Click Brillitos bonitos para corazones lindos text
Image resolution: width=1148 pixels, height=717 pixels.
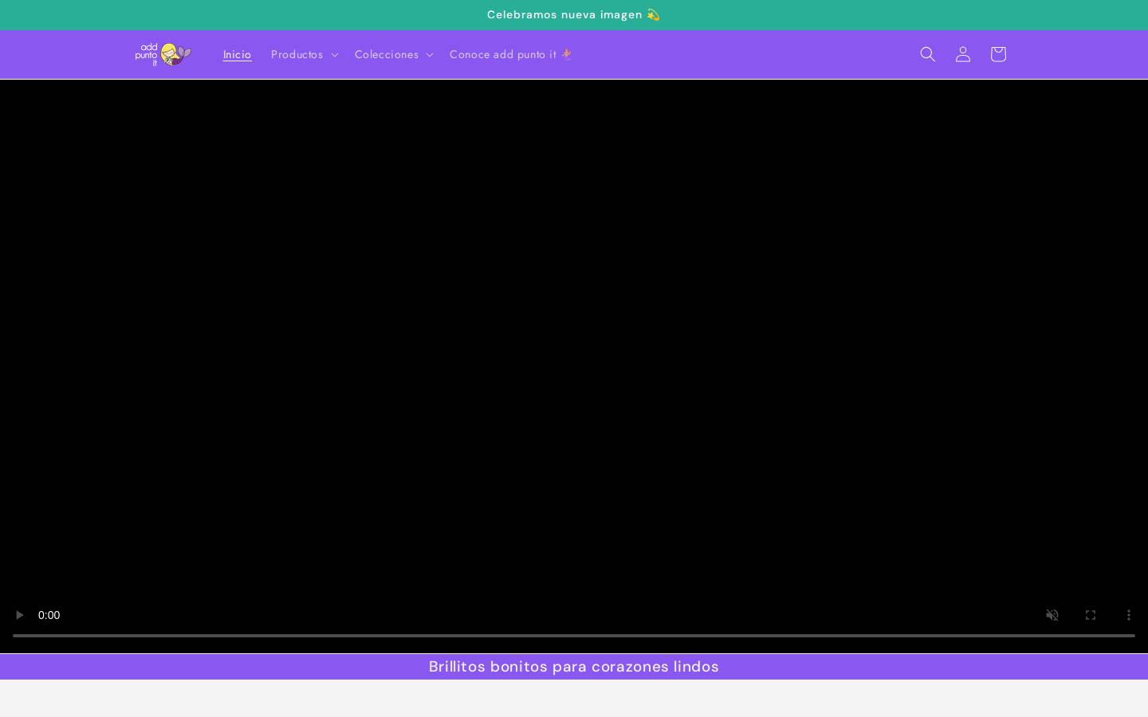point(574,667)
